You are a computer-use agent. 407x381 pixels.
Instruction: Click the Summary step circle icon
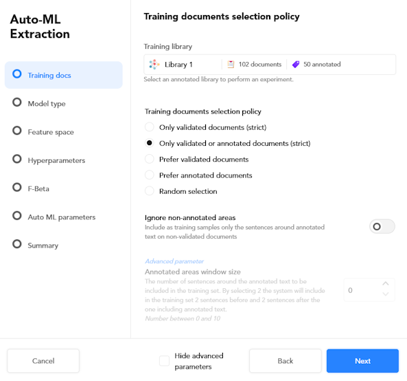coord(17,244)
